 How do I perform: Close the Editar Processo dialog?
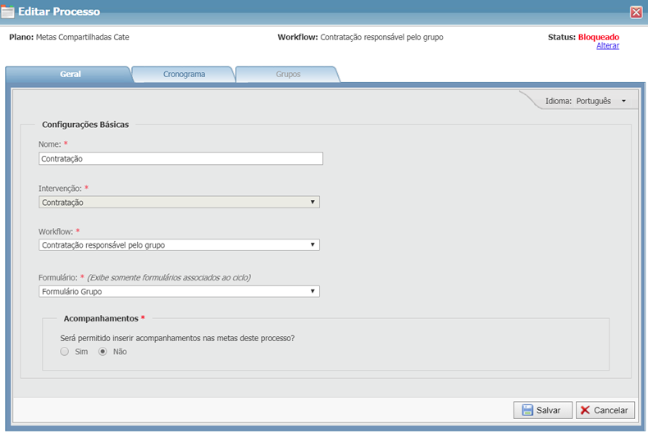tap(636, 11)
